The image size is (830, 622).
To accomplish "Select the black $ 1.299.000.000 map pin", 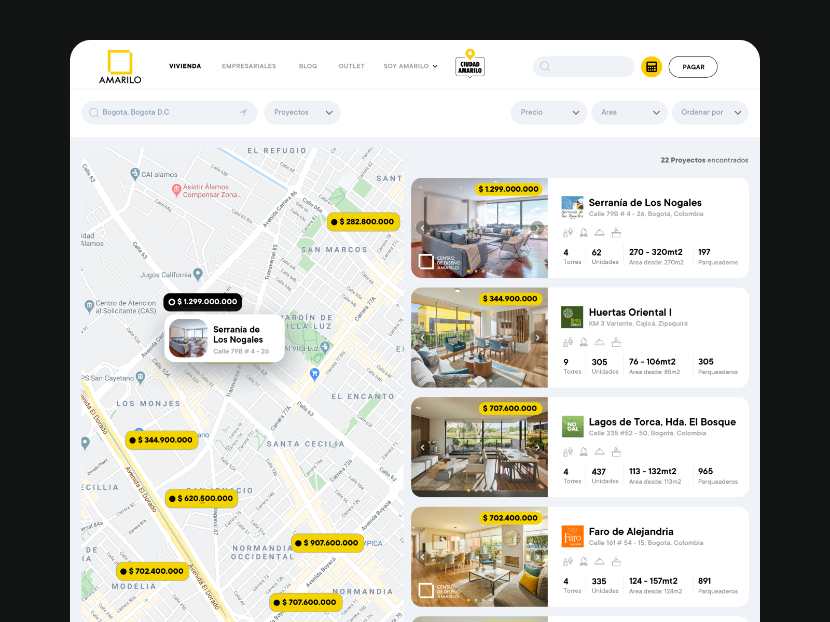I will pos(203,302).
